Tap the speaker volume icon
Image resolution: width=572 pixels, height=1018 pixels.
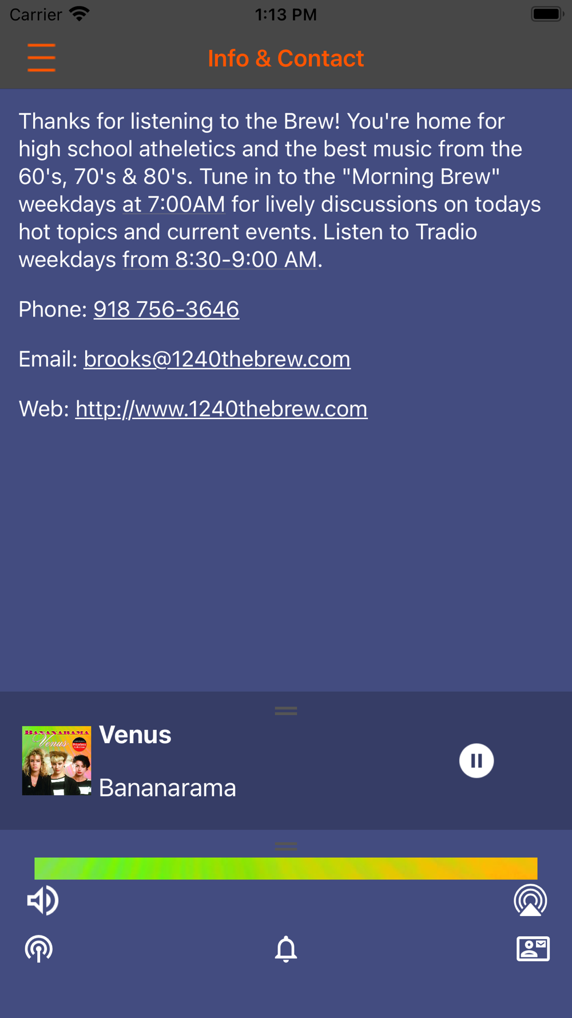pos(43,901)
